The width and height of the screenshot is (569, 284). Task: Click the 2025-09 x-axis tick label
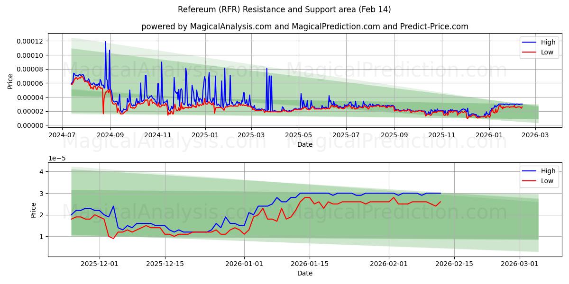pyautogui.click(x=395, y=135)
